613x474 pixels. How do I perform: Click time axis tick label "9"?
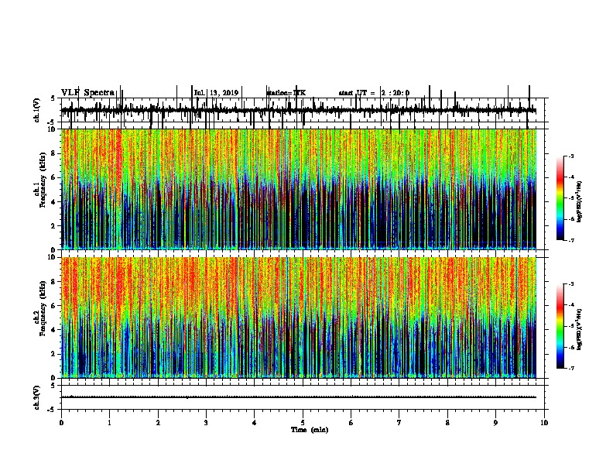click(495, 423)
